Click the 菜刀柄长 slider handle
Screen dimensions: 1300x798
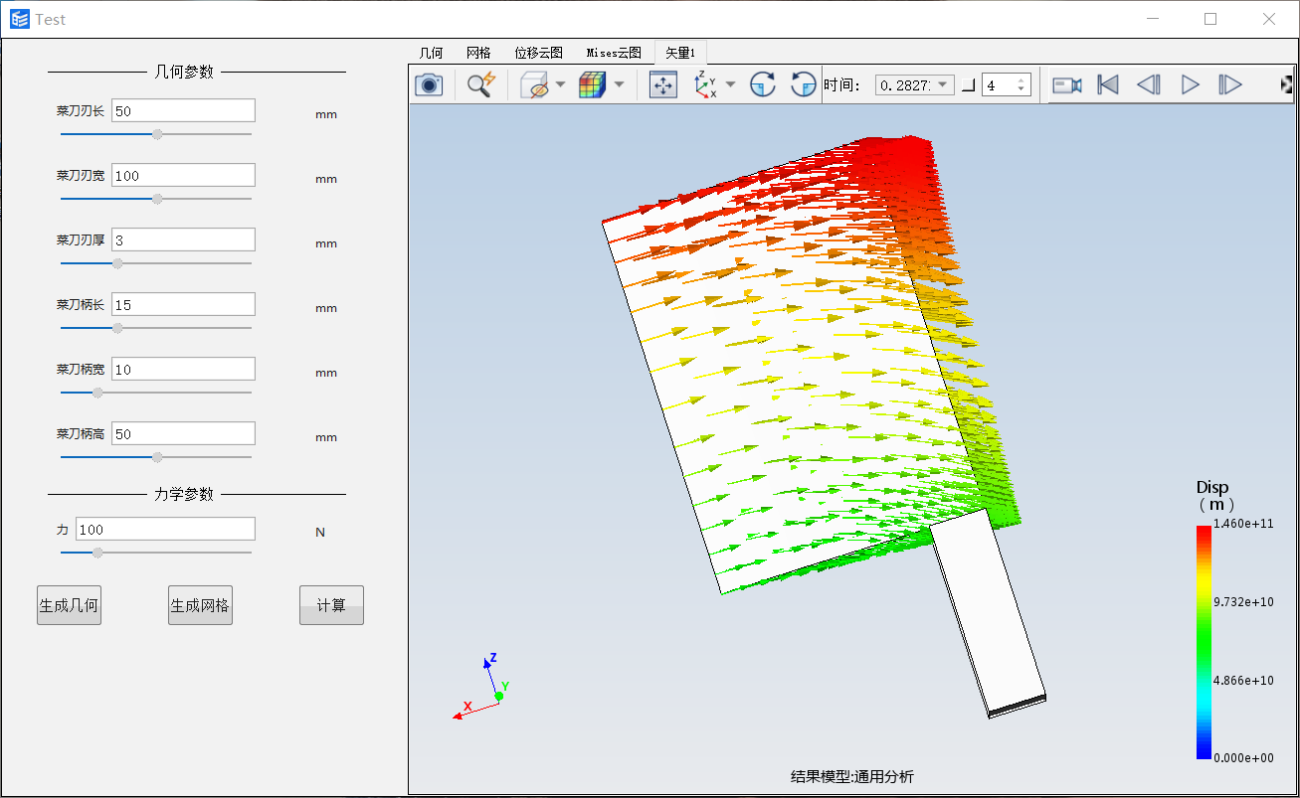pyautogui.click(x=117, y=328)
